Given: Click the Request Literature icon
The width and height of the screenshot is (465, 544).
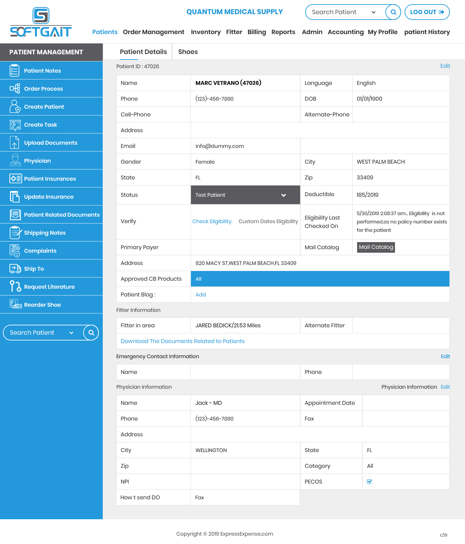Looking at the screenshot, I should coord(15,286).
